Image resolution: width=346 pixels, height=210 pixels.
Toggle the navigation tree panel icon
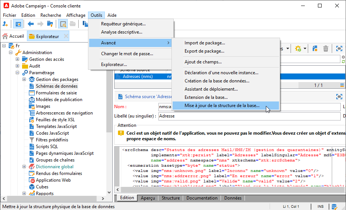coord(18,24)
